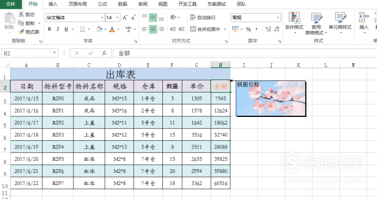377x199 pixels.
Task: Switch to 视图 View tab
Action: (163, 4)
